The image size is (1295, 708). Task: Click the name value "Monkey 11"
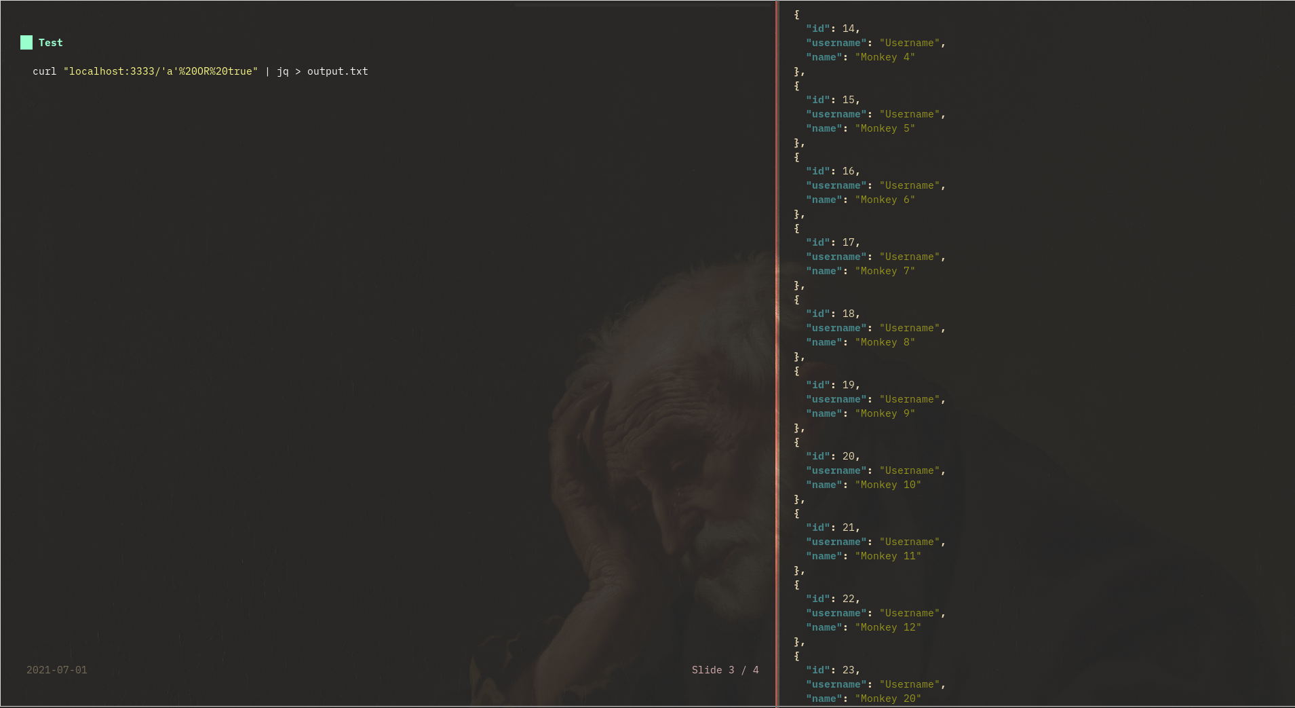[x=888, y=556]
